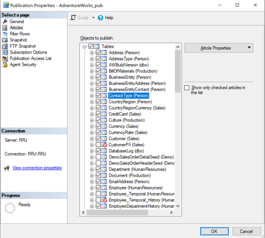Open the Subscription Options page
The image size is (265, 238).
click(x=28, y=52)
